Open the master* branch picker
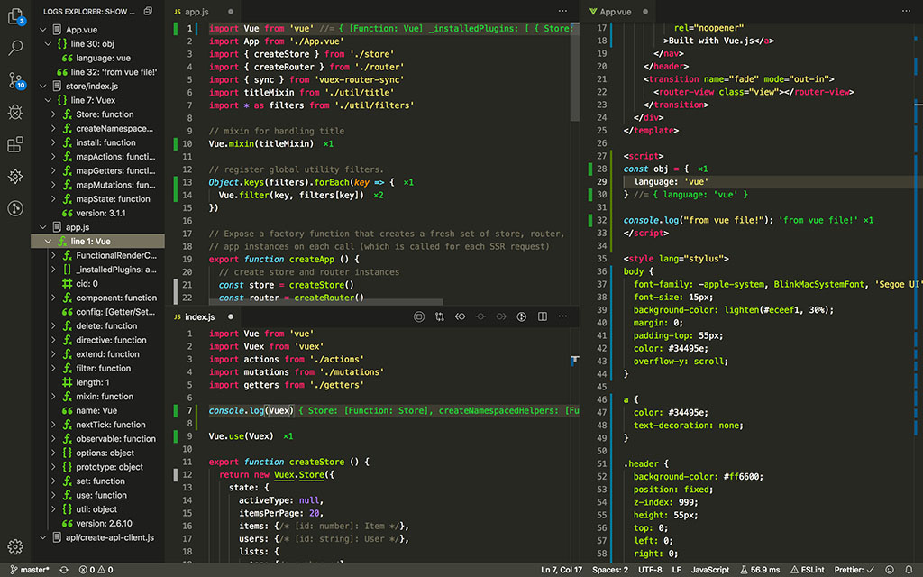Viewport: 923px width, 577px height. coord(30,568)
